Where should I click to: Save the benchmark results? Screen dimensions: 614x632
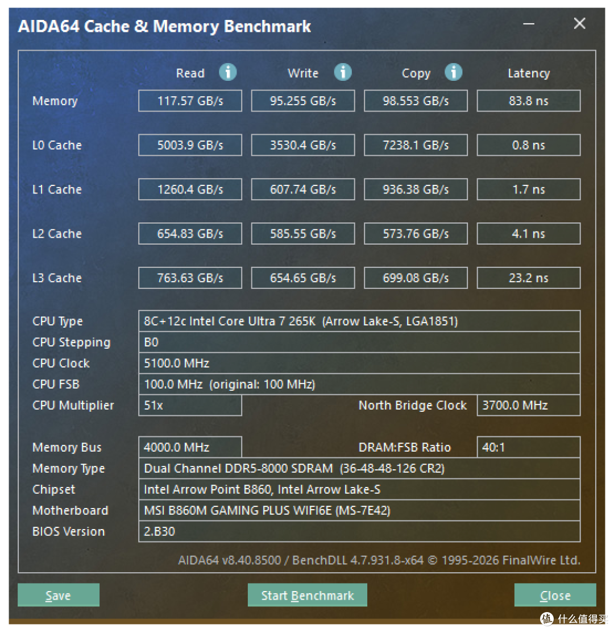pyautogui.click(x=59, y=595)
